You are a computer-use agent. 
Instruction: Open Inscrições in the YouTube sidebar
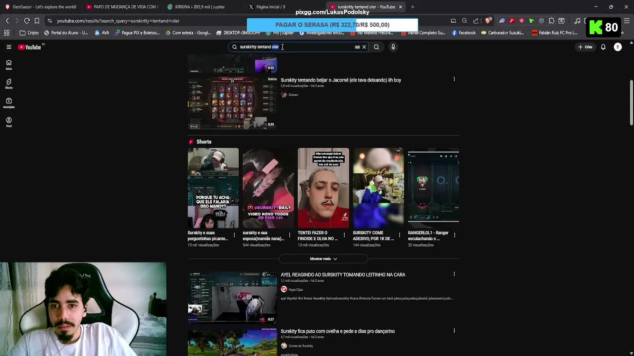[x=8, y=103]
